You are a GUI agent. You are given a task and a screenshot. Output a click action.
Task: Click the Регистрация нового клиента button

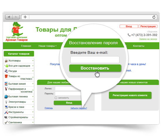130,95
